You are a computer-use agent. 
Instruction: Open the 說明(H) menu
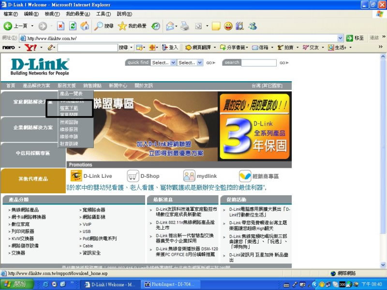coord(124,14)
